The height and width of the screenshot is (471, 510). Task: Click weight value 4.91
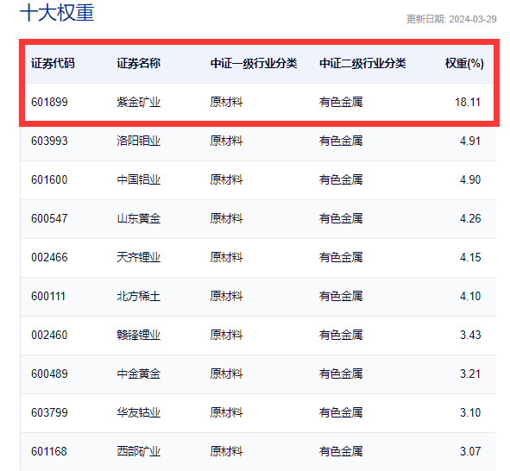click(x=470, y=141)
